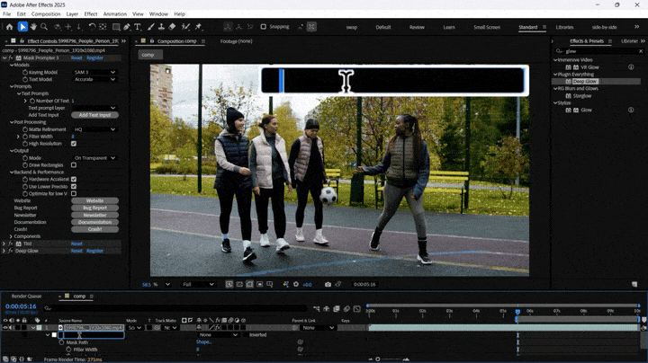
Task: Open the Keying Model dropdown
Action: pyautogui.click(x=94, y=72)
